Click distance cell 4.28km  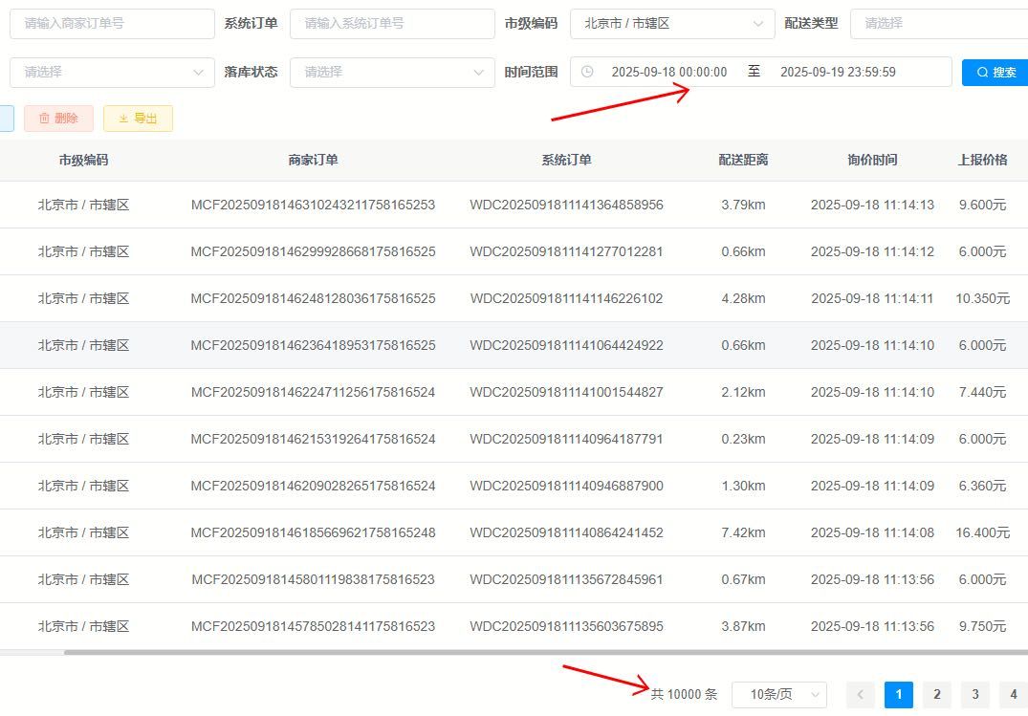743,299
